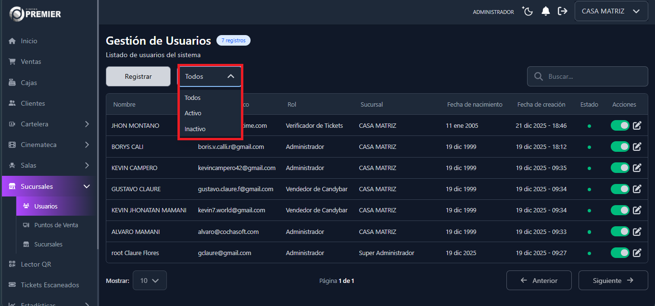
Task: Click the Inicio home icon
Action: (12, 41)
